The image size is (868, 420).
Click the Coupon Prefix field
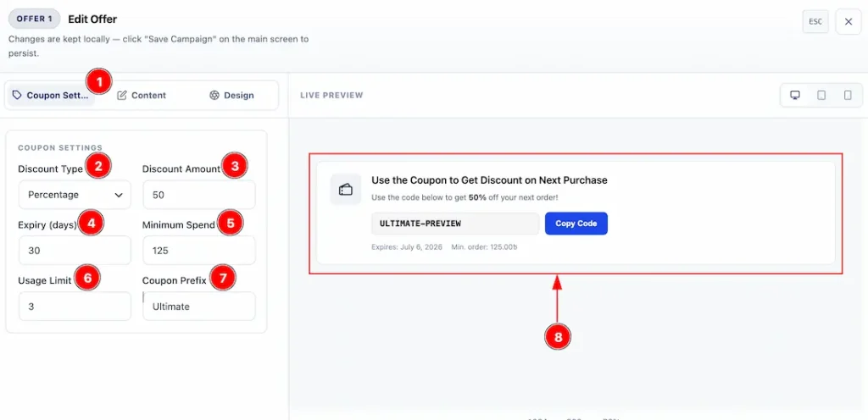[198, 307]
